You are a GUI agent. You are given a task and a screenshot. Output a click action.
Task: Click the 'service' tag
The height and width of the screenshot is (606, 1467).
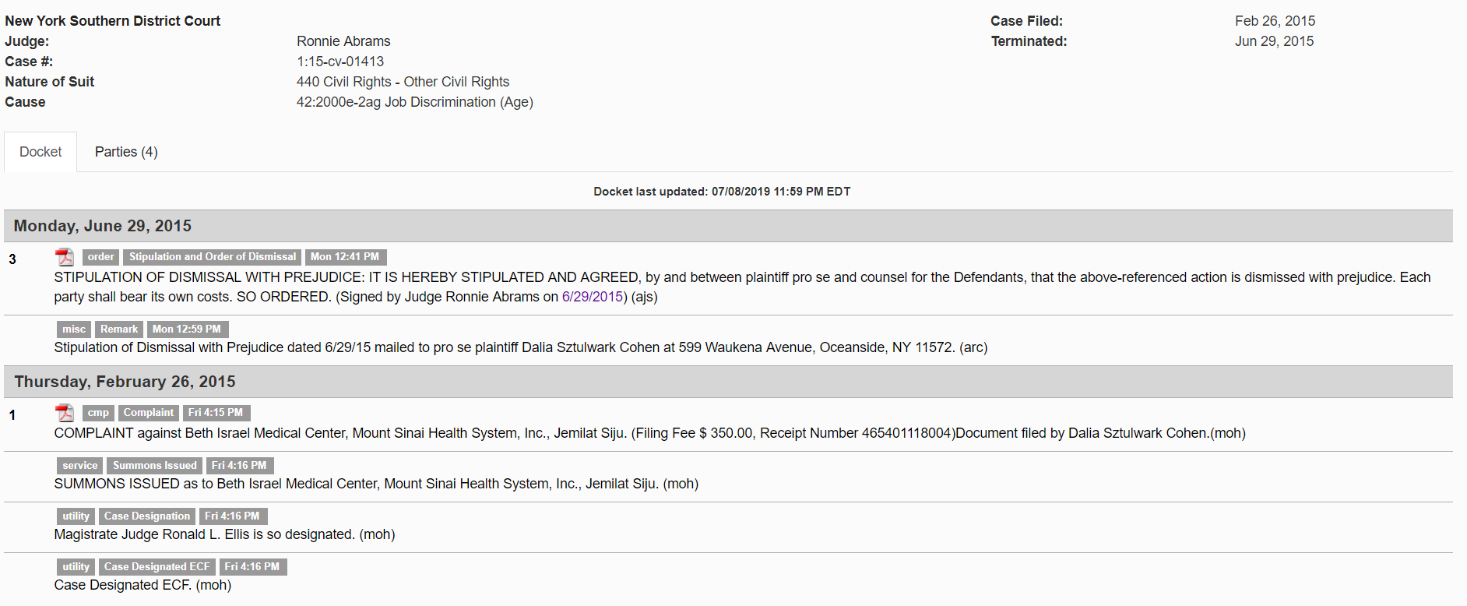(x=80, y=466)
